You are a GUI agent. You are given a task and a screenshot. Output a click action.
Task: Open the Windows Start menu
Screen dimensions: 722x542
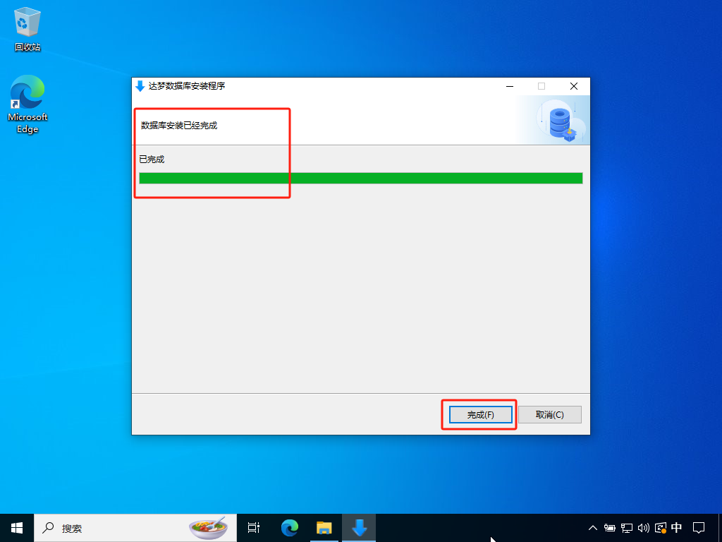17,528
